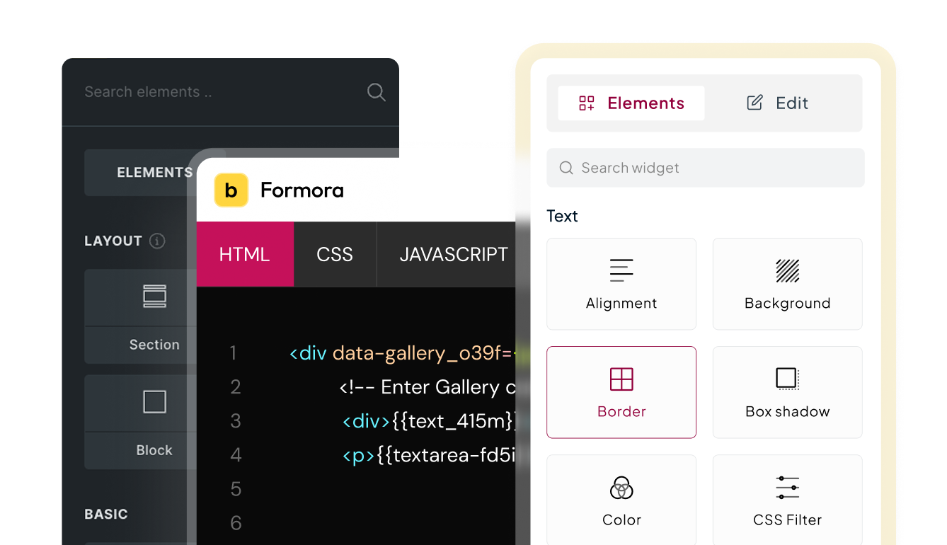Select the ELEMENTS tab in dark panel
The image size is (947, 545).
coord(154,172)
